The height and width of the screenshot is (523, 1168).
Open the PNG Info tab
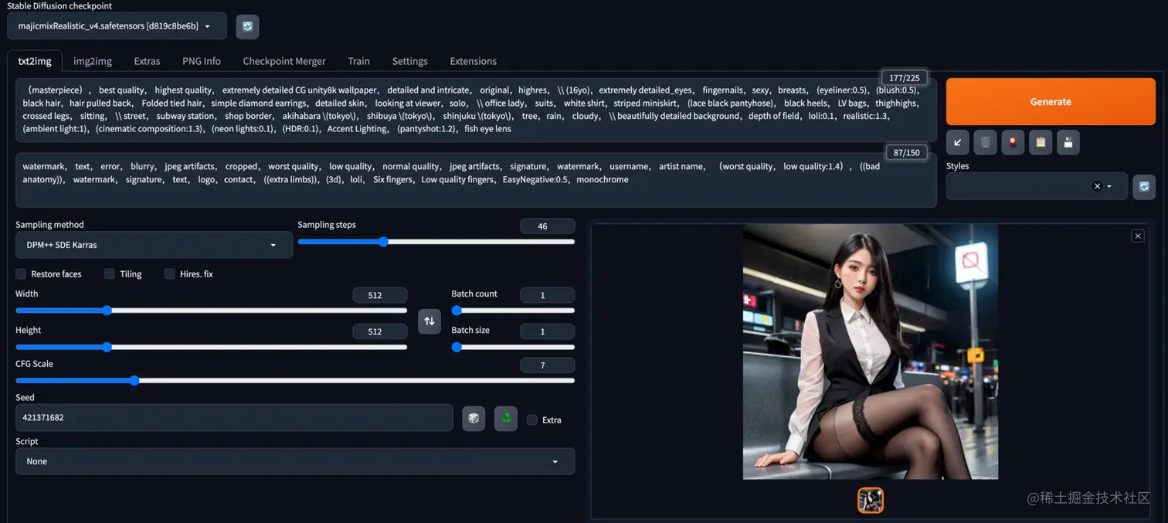202,61
